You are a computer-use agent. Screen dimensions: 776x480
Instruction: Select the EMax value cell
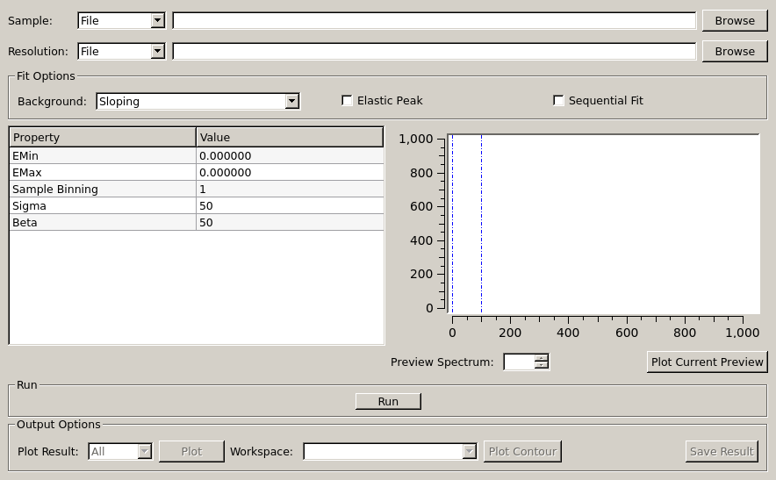click(290, 172)
